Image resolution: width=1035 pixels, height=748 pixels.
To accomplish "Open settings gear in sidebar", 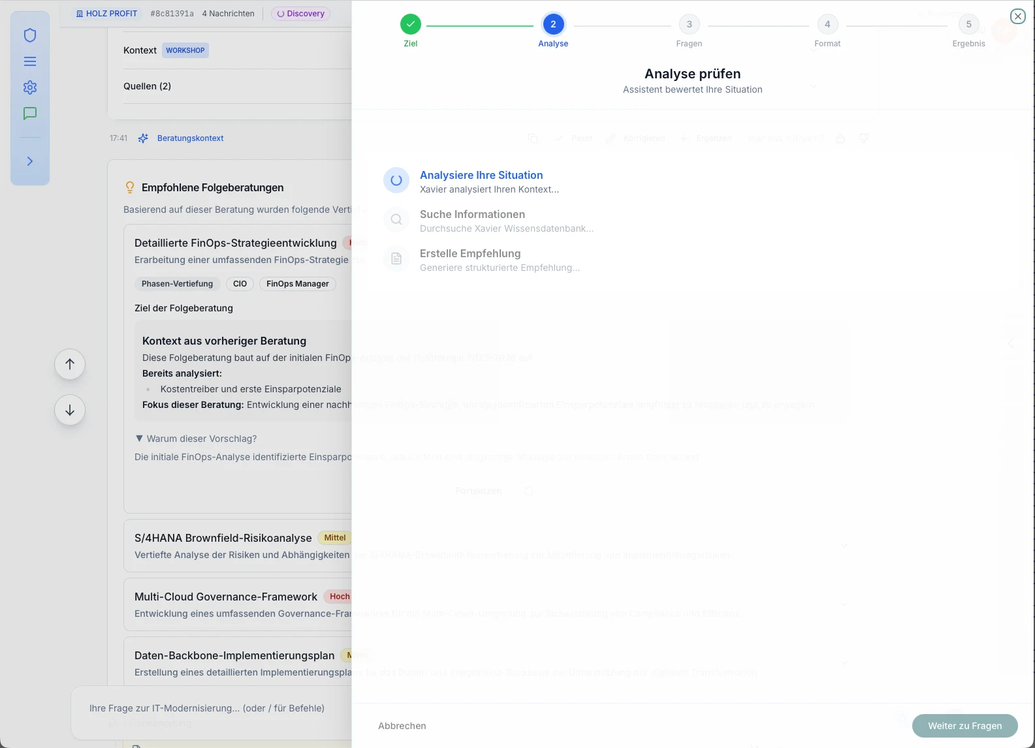I will (30, 87).
